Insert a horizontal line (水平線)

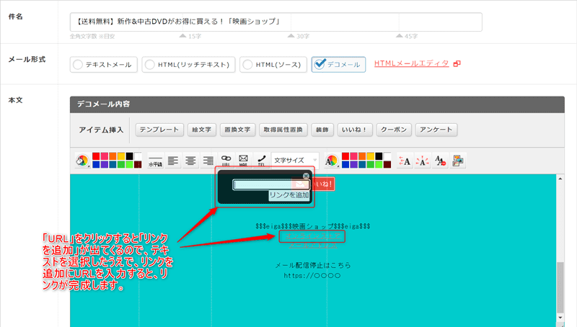click(x=155, y=160)
